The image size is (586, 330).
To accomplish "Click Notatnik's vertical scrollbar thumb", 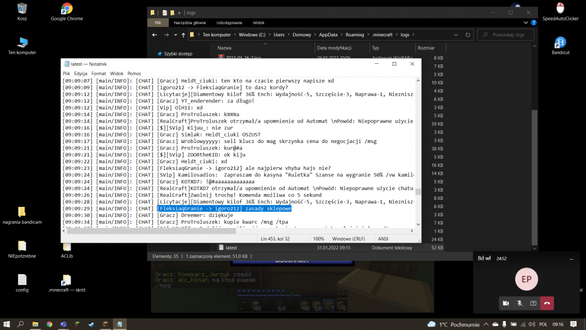I will pyautogui.click(x=418, y=191).
